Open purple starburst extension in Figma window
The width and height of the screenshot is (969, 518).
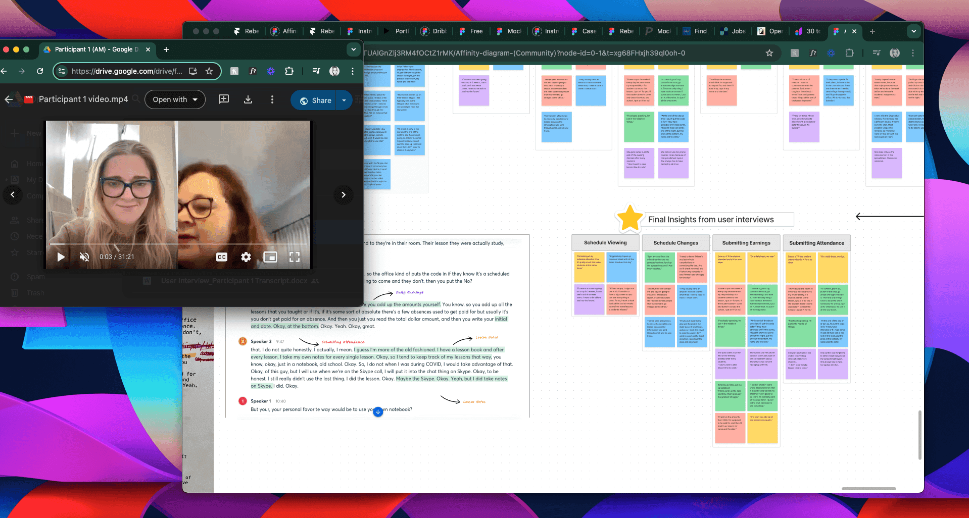pos(831,53)
